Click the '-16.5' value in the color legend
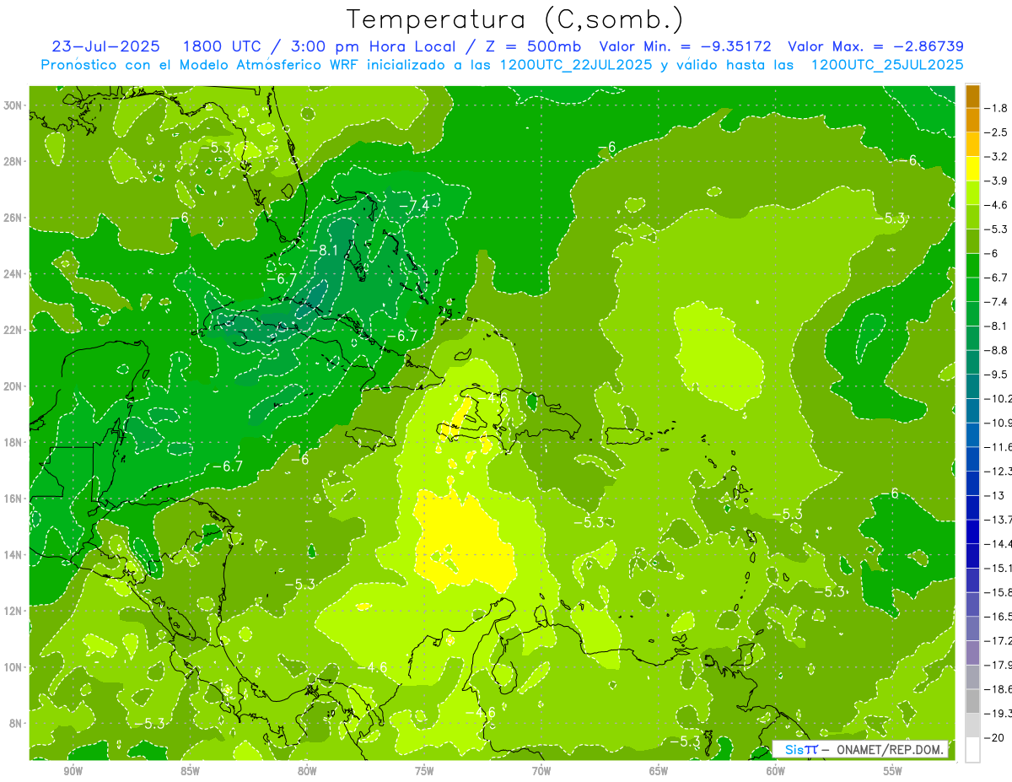This screenshot has height=782, width=1012. (999, 617)
